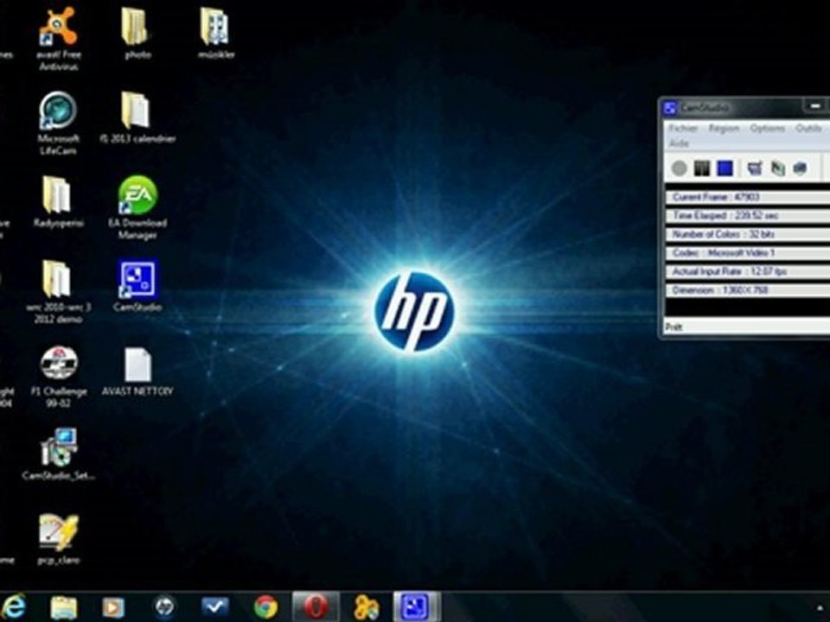The width and height of the screenshot is (830, 622).
Task: Open the Aide menu in CamStudio
Action: pos(679,143)
